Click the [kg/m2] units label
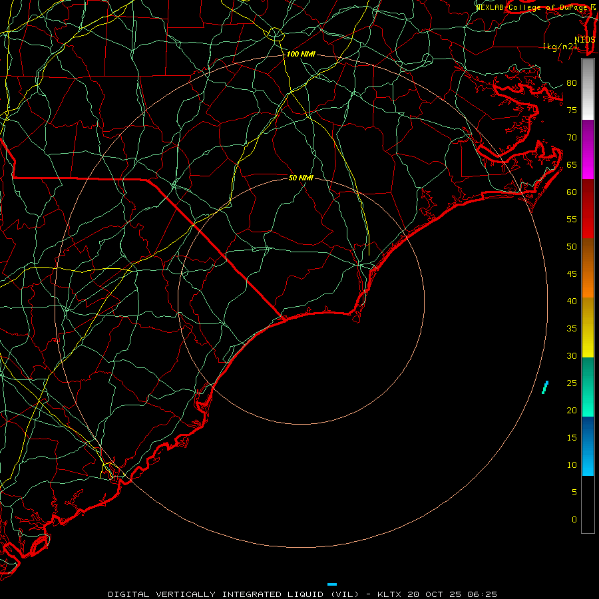599x599 pixels. click(x=560, y=47)
